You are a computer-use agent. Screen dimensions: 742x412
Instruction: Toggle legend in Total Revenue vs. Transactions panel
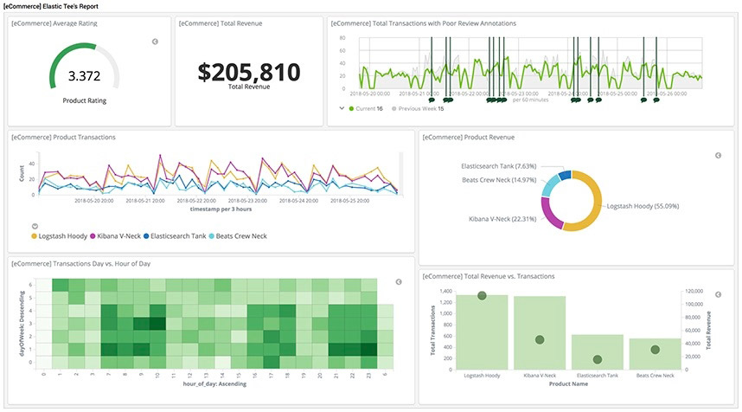(x=718, y=294)
